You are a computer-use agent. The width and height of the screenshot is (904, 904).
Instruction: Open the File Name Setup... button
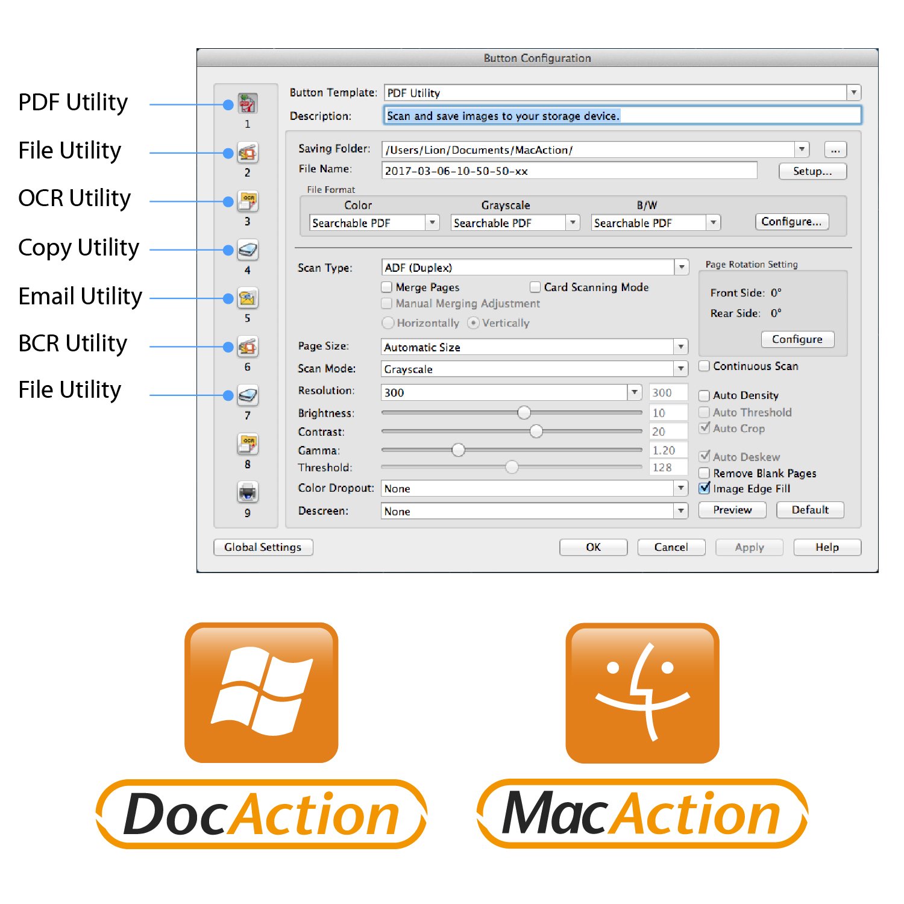point(812,171)
